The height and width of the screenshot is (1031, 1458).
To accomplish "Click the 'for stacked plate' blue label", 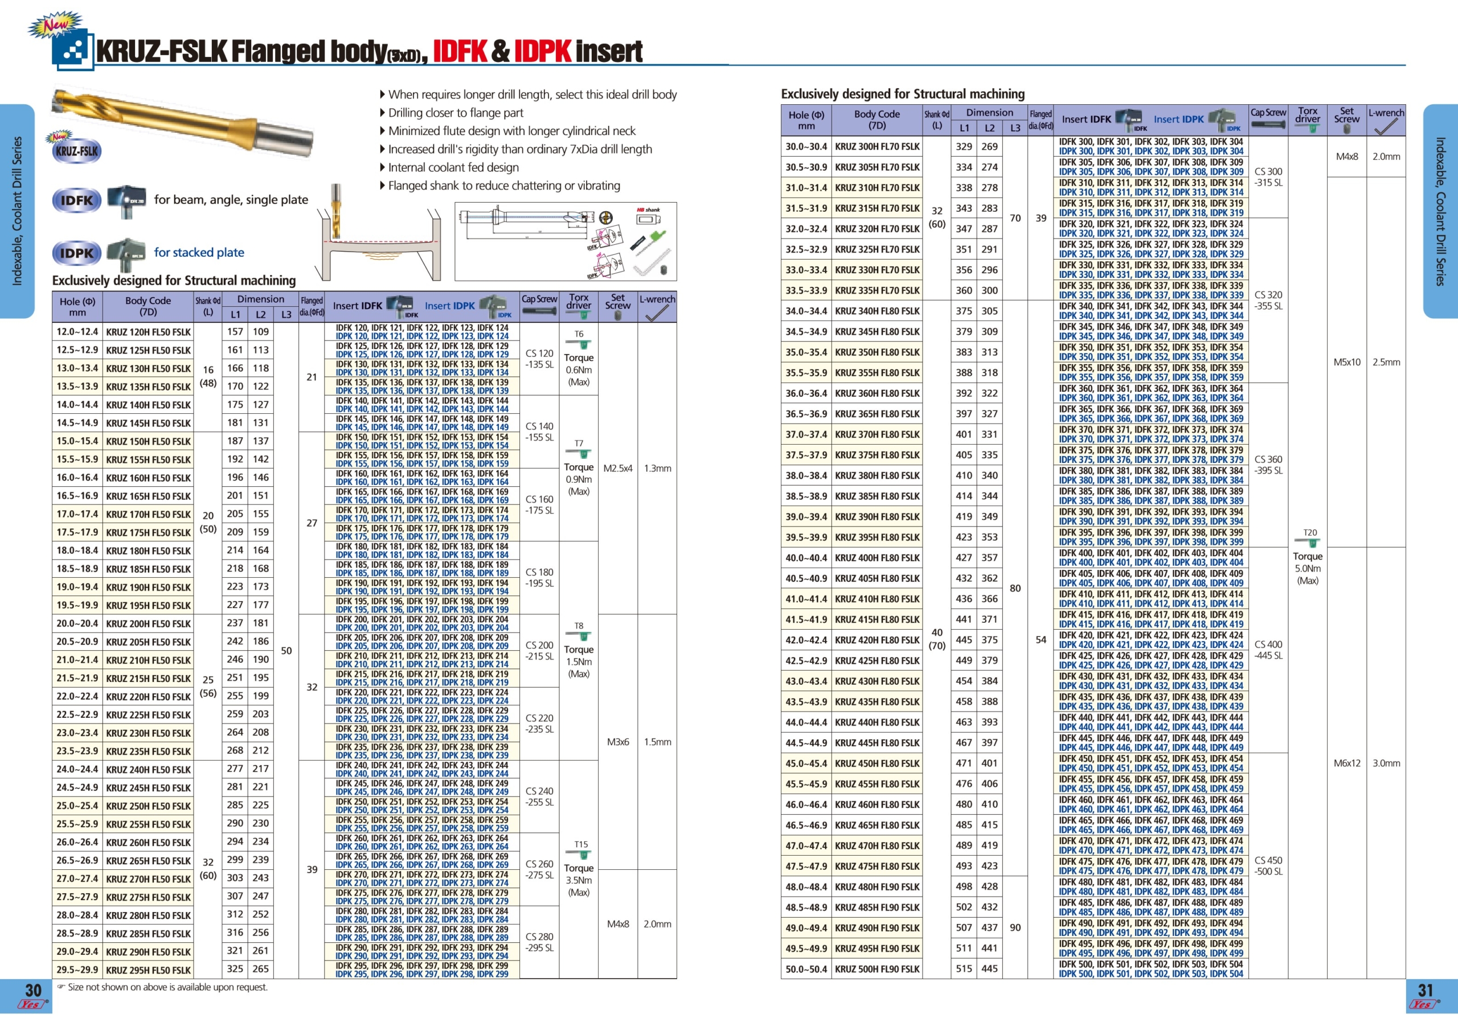I will [x=199, y=253].
